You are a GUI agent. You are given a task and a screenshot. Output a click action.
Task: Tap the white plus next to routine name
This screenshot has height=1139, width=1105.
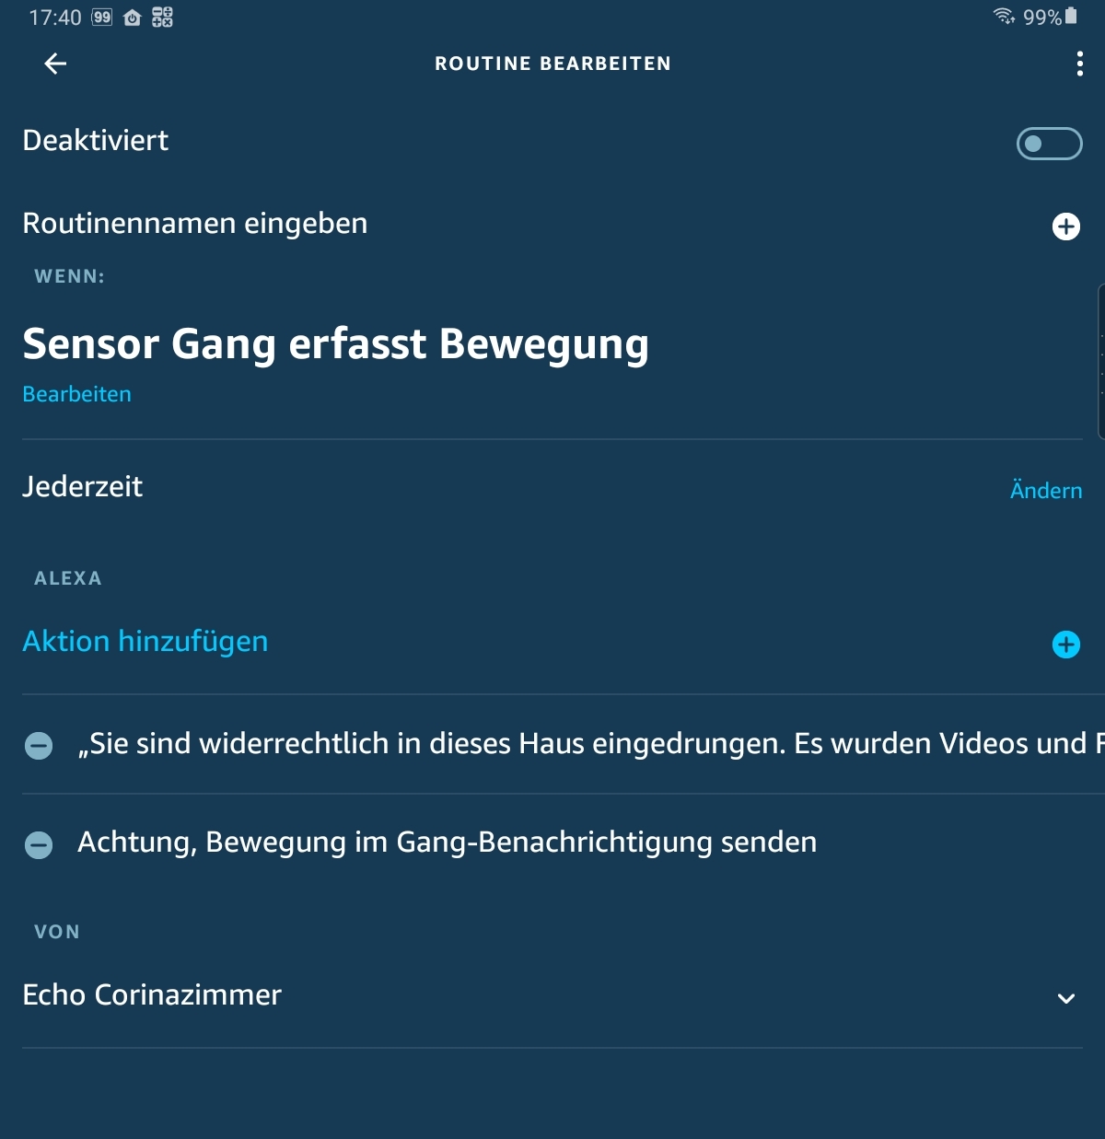1065,227
